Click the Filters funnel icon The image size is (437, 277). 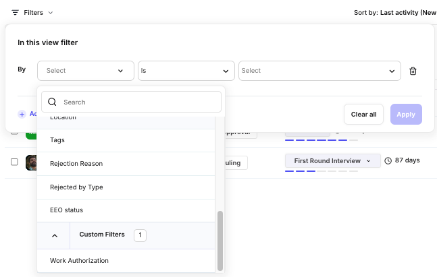coord(15,12)
